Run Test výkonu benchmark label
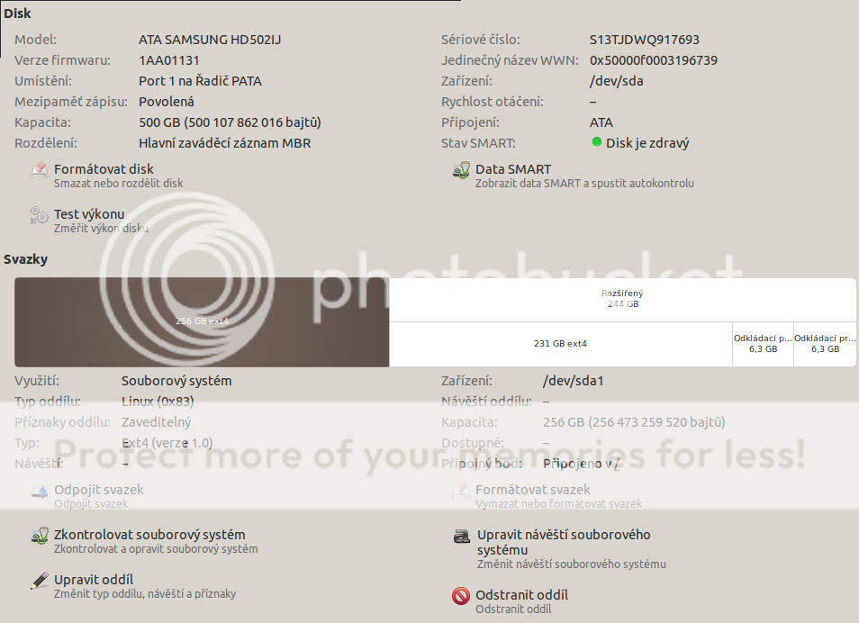859x623 pixels. pyautogui.click(x=89, y=214)
